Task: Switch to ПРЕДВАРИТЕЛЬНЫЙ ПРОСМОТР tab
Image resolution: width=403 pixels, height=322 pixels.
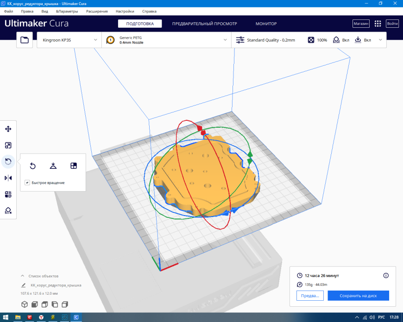Action: point(205,24)
